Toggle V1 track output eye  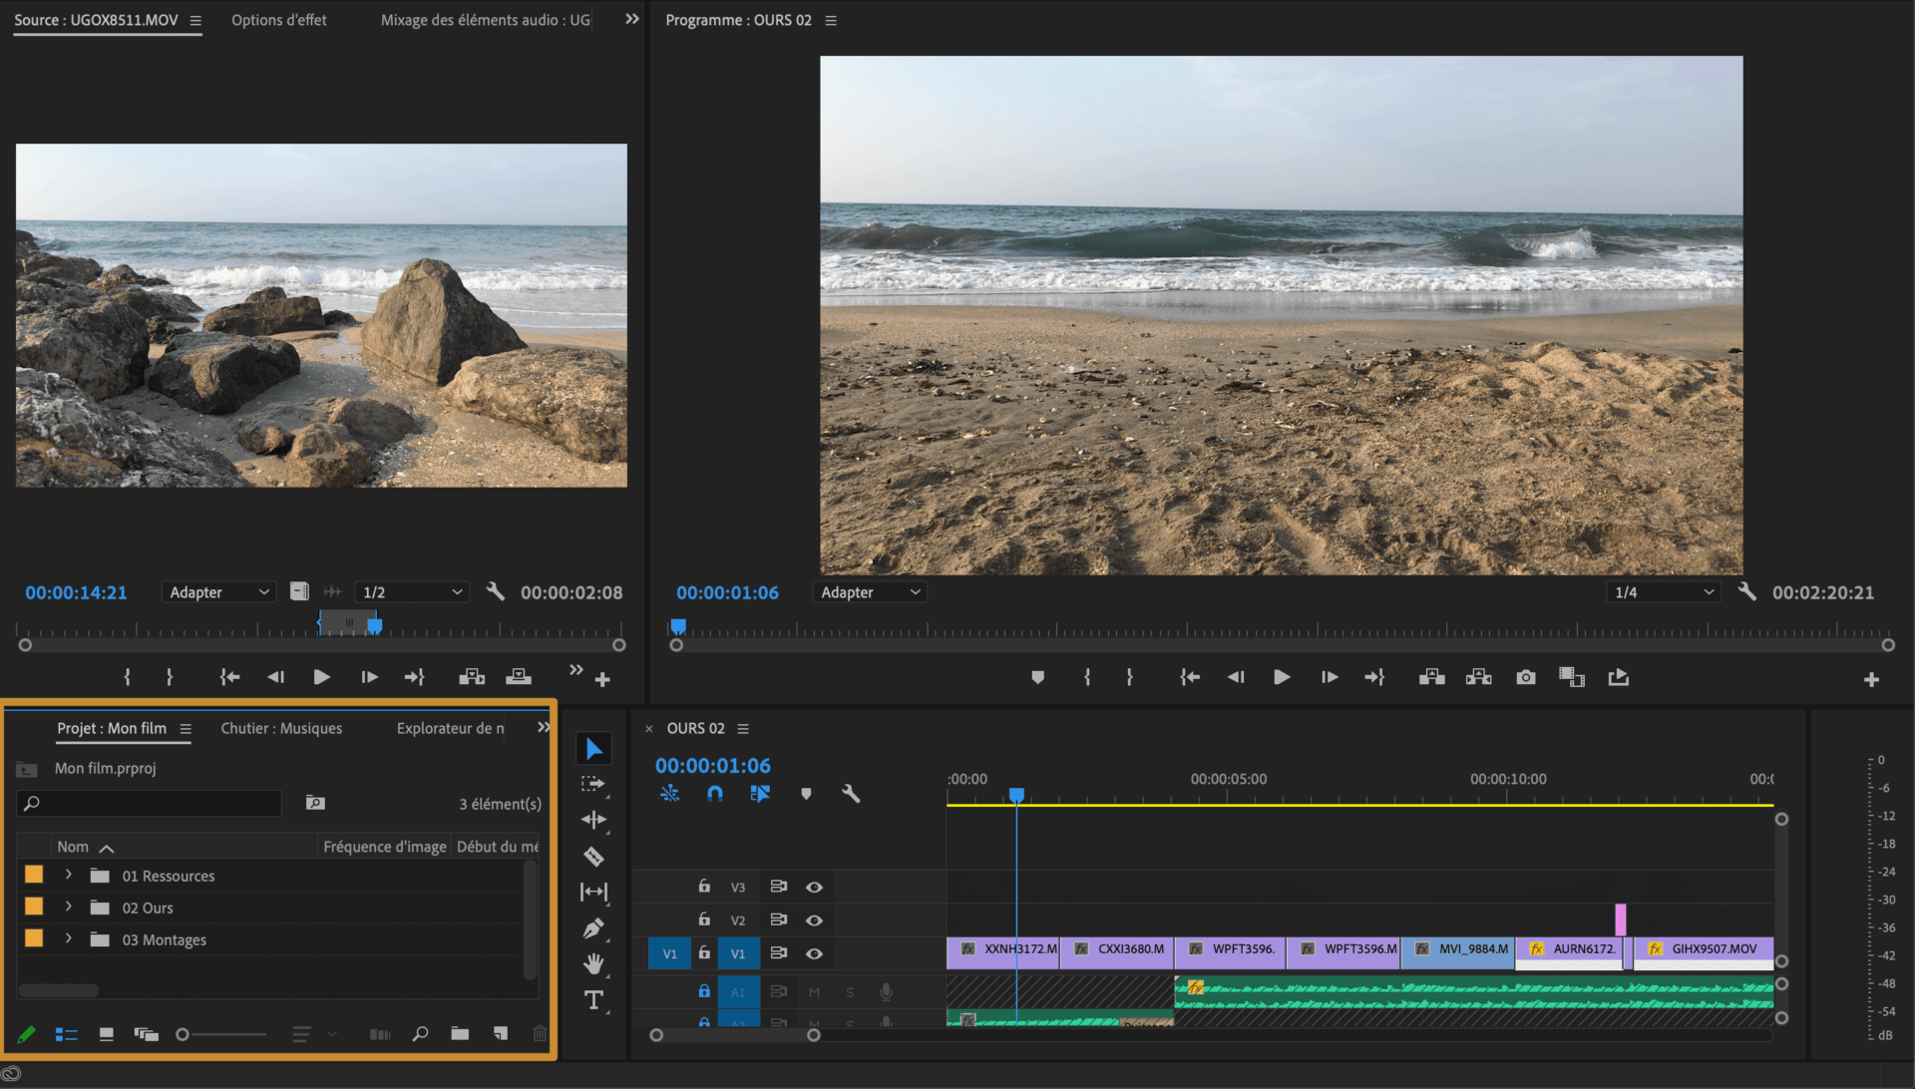coord(814,953)
